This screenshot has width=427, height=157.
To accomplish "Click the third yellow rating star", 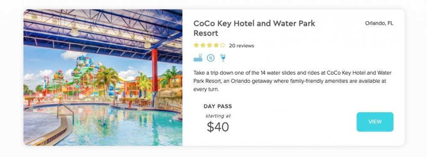I will point(209,45).
